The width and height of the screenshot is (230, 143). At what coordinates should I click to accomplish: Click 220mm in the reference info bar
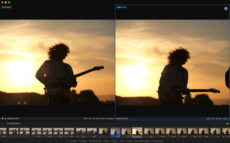pos(103,119)
